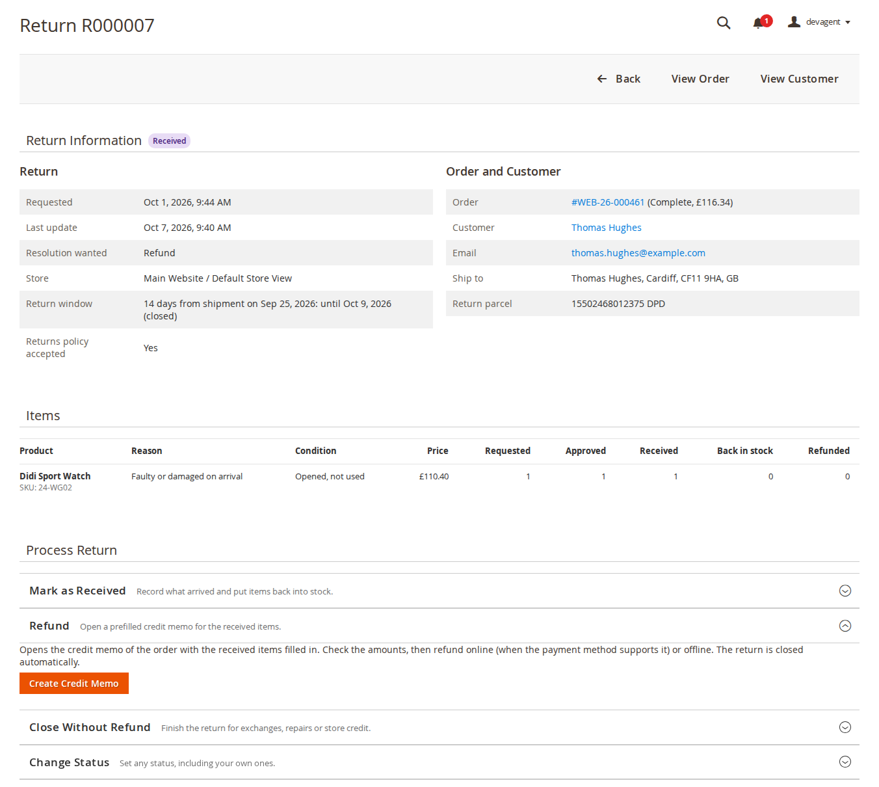Click the Condition column header

(x=316, y=451)
